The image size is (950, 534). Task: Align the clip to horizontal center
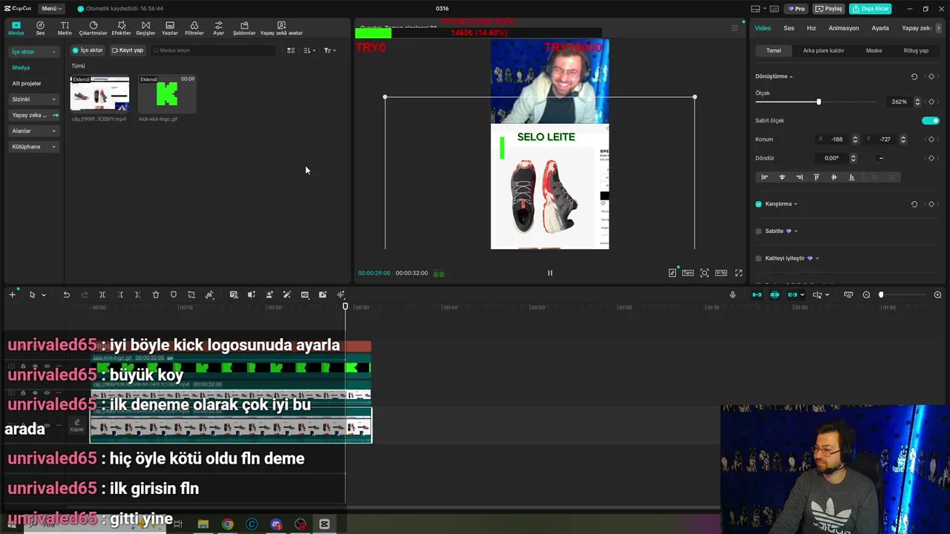pos(782,177)
